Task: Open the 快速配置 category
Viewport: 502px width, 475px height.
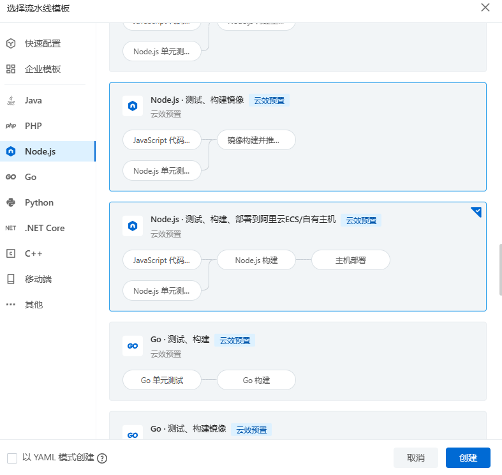Action: pos(48,43)
